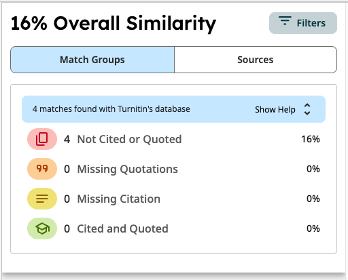Open the Filters button
Viewport: 348px width, 280px height.
tap(303, 23)
